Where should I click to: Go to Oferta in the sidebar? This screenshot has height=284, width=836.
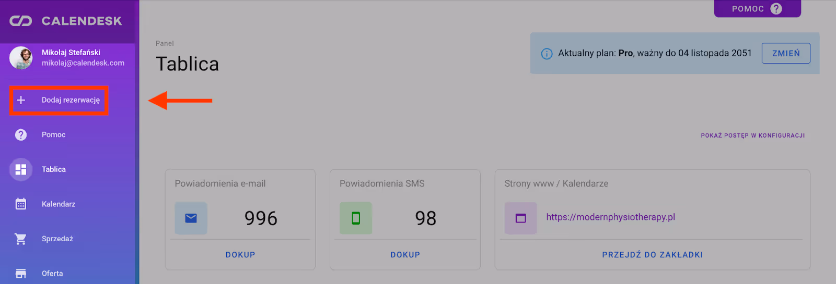[x=52, y=274]
